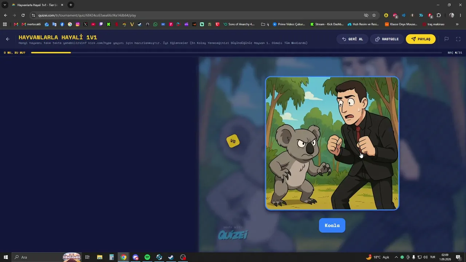Reload the page in Chrome
The image size is (466, 262).
[x=23, y=15]
